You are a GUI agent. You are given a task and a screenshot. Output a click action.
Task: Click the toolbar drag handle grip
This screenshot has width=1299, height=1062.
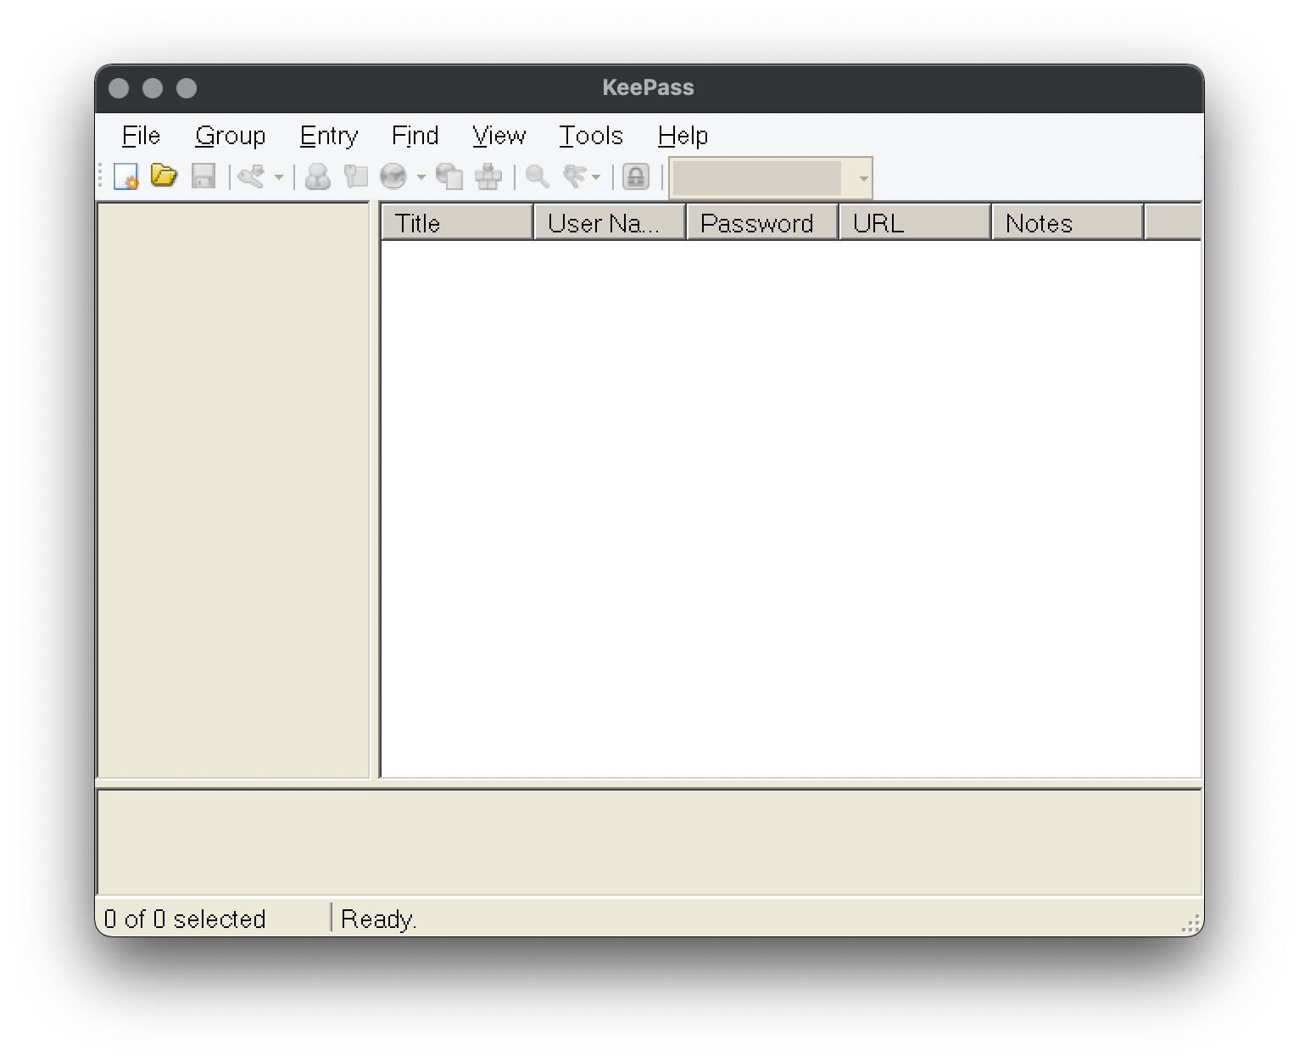click(x=100, y=176)
